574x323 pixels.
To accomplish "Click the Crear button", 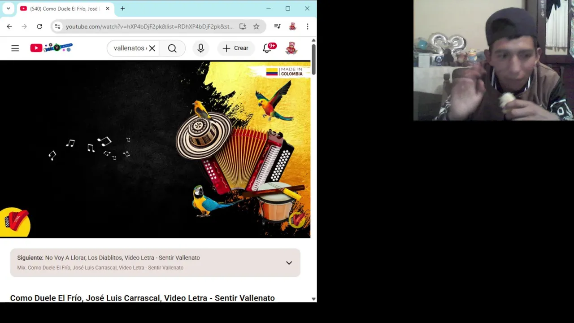I will [x=235, y=48].
